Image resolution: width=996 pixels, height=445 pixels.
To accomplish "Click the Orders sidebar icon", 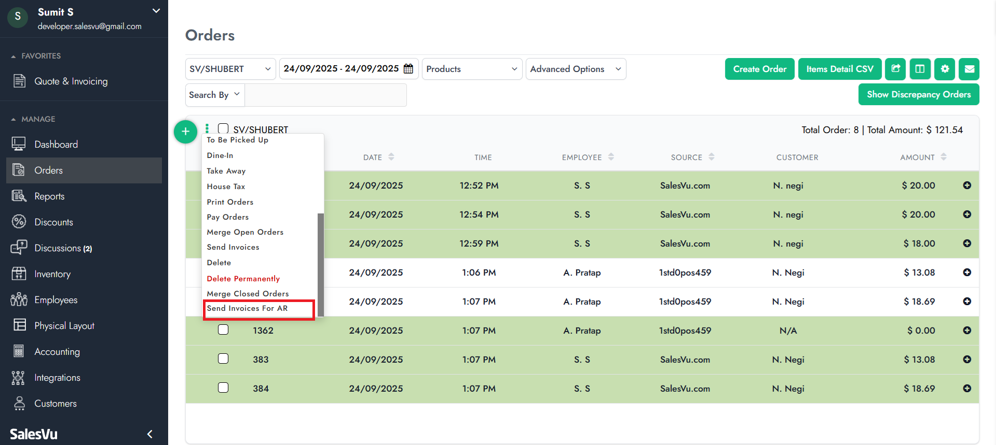I will tap(19, 170).
